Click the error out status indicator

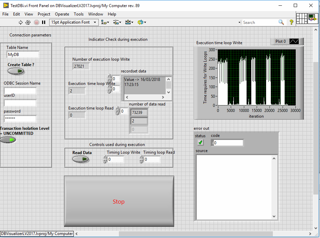[200, 142]
